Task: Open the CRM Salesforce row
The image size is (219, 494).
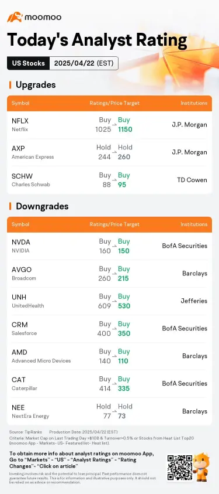Action: coord(110,329)
